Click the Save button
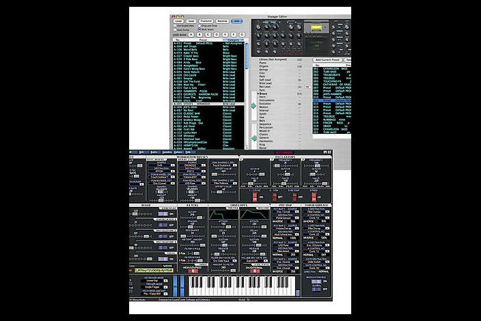 pyautogui.click(x=191, y=21)
